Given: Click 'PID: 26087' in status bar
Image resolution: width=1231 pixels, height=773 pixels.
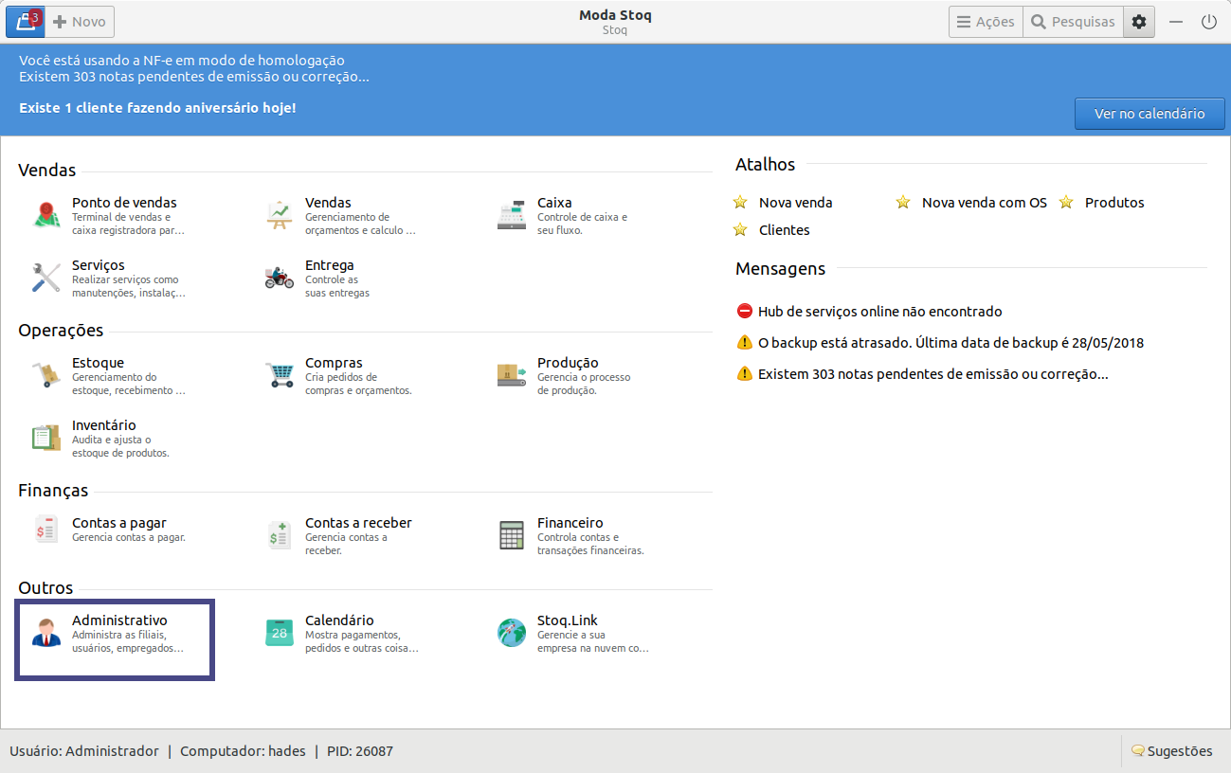Looking at the screenshot, I should point(360,751).
